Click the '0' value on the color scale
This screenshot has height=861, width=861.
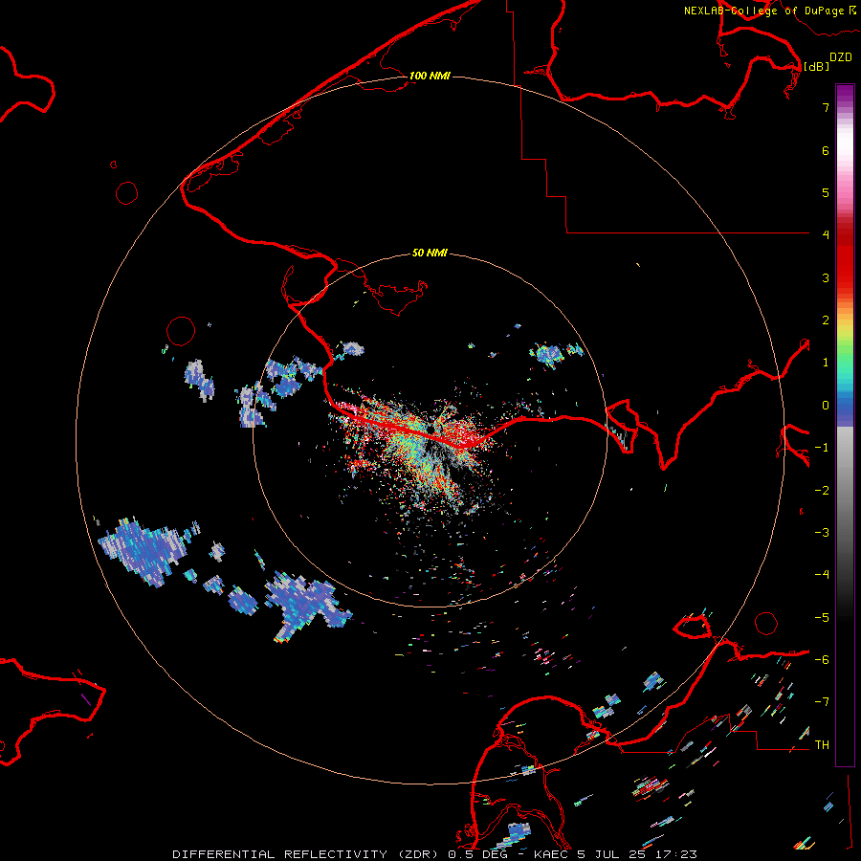pyautogui.click(x=826, y=406)
